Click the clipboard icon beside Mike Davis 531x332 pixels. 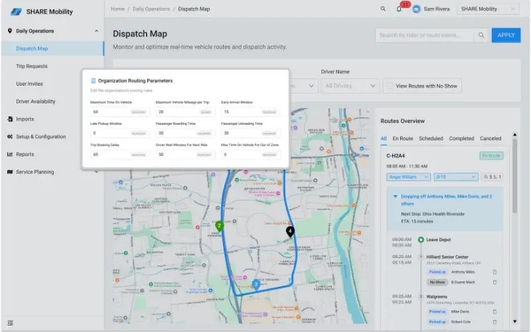click(494, 311)
